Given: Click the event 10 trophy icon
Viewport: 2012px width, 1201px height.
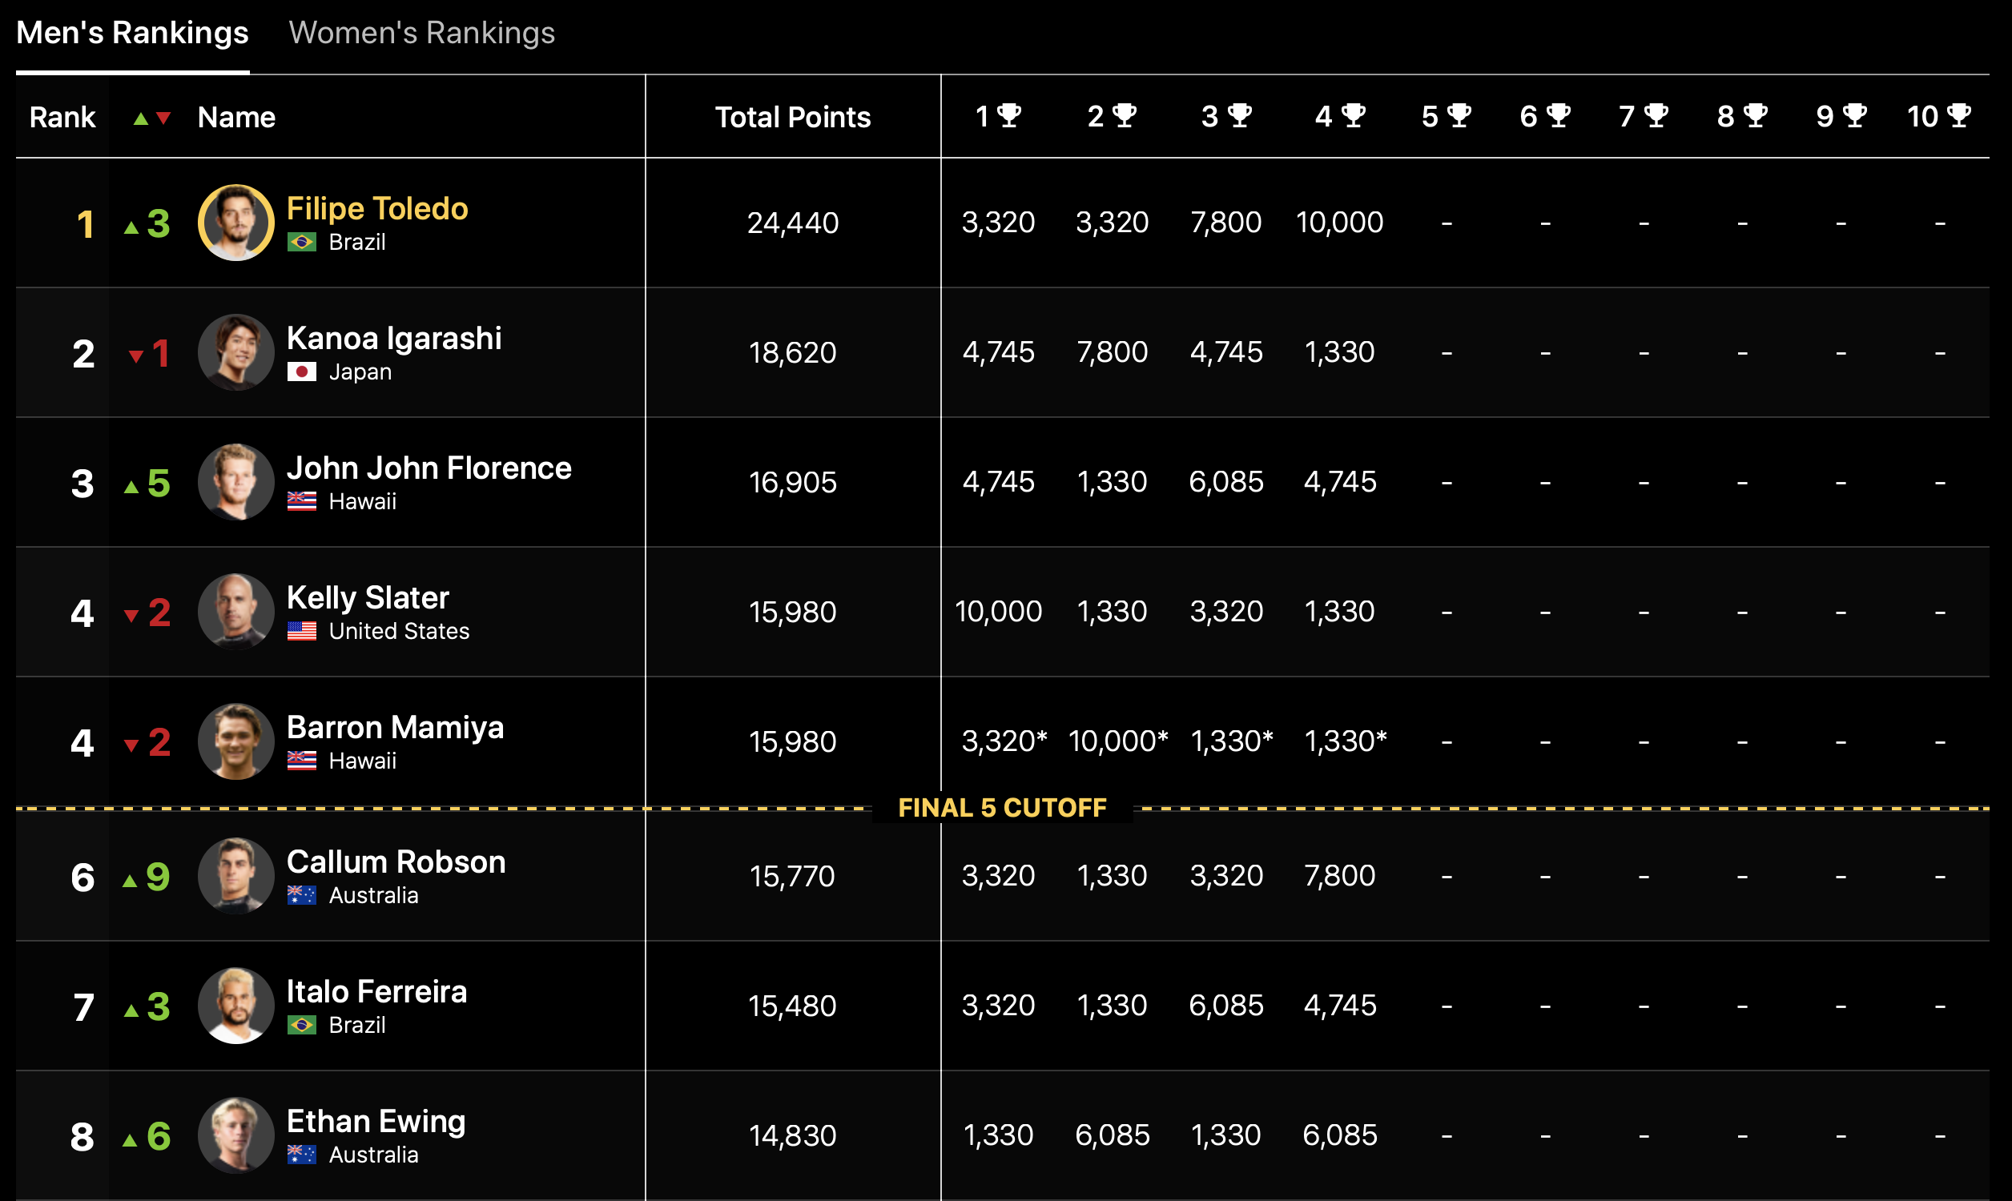Looking at the screenshot, I should pos(1958,116).
